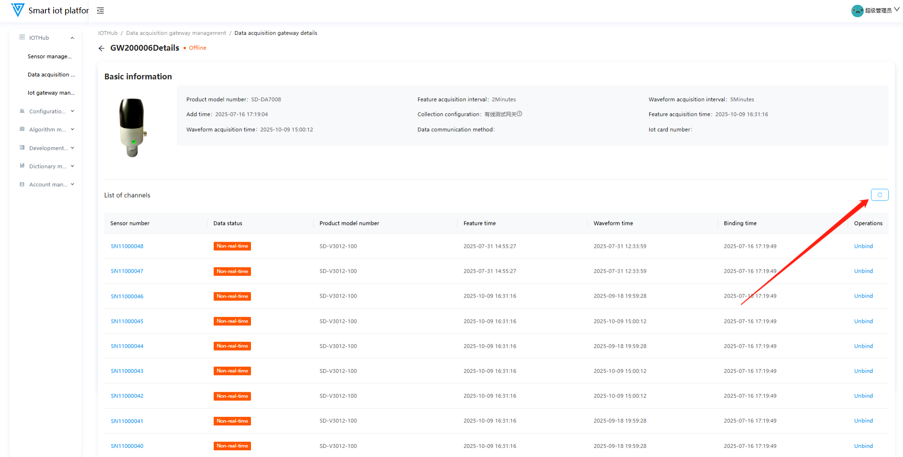Image resolution: width=903 pixels, height=457 pixels.
Task: Click the IOTHub grid icon
Action: (x=22, y=37)
